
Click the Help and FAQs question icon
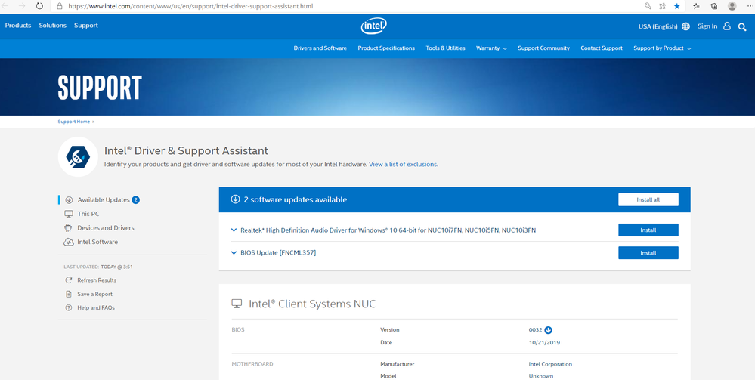pyautogui.click(x=69, y=307)
